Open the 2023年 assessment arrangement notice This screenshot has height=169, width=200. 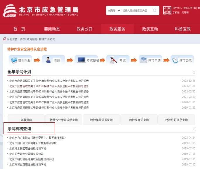(49, 86)
